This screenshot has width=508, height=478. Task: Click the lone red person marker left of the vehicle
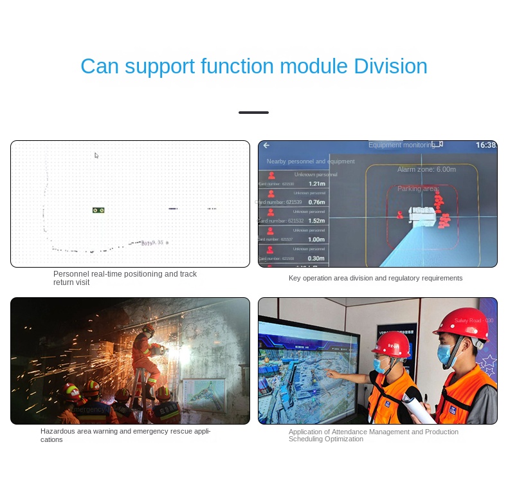(400, 215)
